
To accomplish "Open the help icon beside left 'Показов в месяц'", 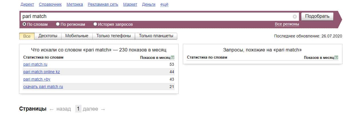I will pyautogui.click(x=172, y=57).
